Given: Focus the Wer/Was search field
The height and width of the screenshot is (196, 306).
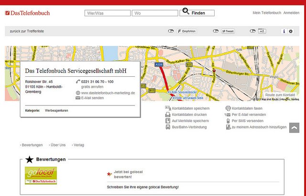Looking at the screenshot, I should 108,13.
